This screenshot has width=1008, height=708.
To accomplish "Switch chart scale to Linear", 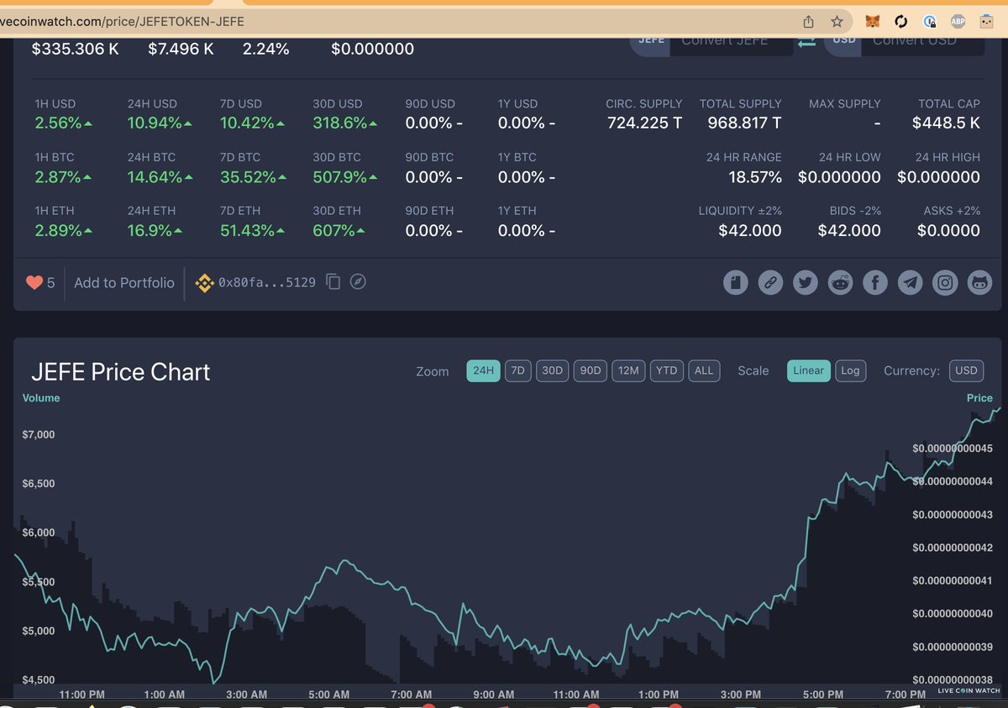I will point(809,370).
